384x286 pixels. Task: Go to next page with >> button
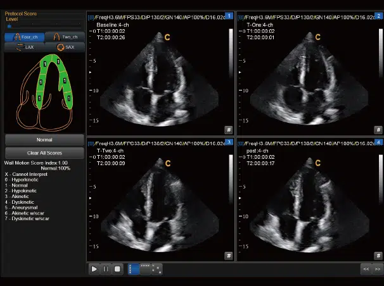click(378, 269)
